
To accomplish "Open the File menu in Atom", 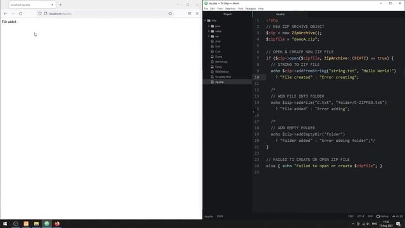I will tap(206, 9).
